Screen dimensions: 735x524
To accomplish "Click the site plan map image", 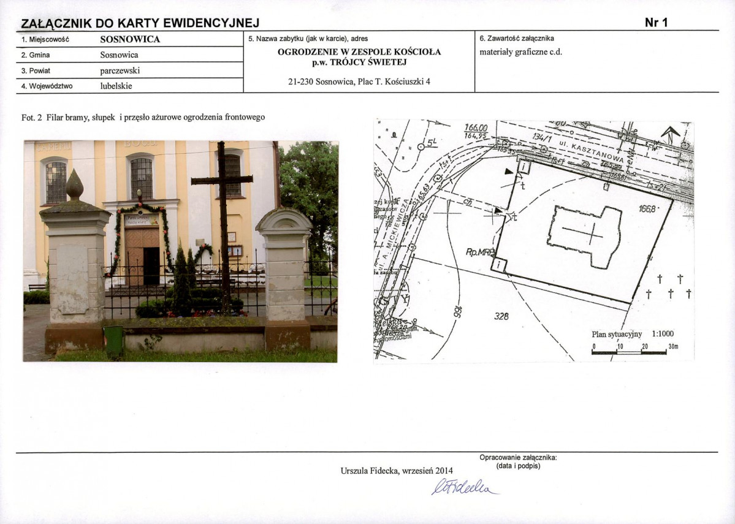I will click(x=534, y=241).
